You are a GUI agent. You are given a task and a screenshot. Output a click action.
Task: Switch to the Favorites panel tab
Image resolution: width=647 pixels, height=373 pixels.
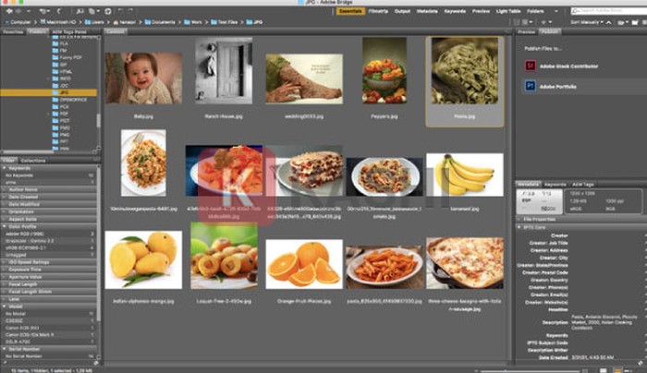[13, 31]
